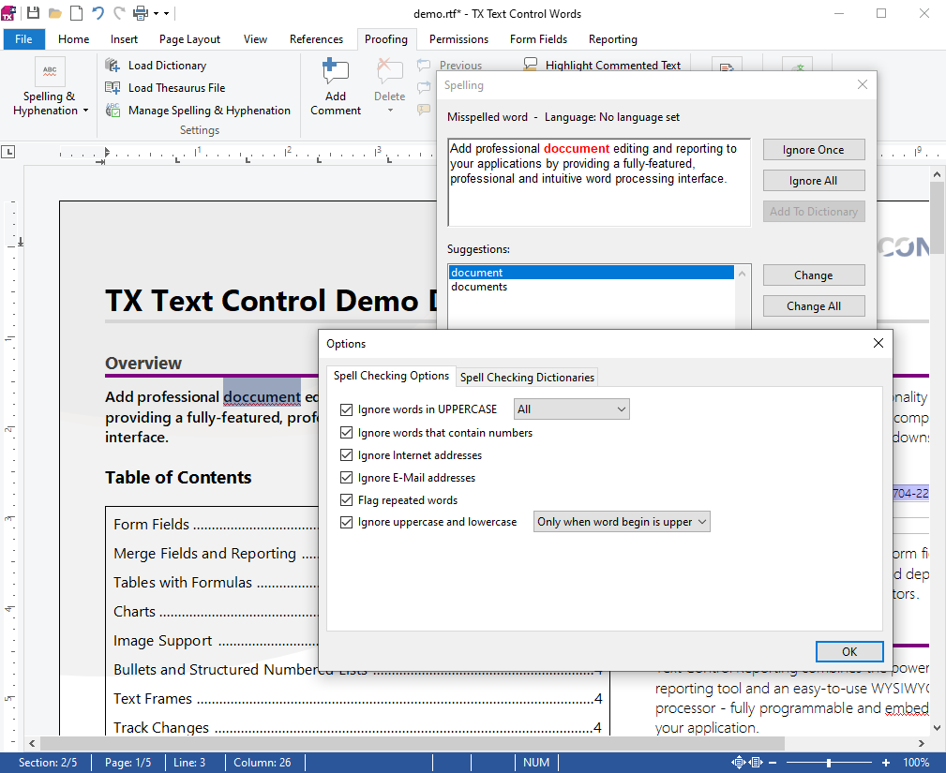Disable Flag repeated words
This screenshot has width=946, height=773.
pyautogui.click(x=347, y=499)
